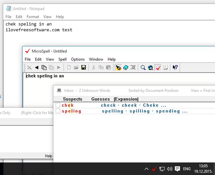Image resolution: width=215 pixels, height=175 pixels.
Task: Click the Save floppy disk icon
Action: tap(83, 68)
